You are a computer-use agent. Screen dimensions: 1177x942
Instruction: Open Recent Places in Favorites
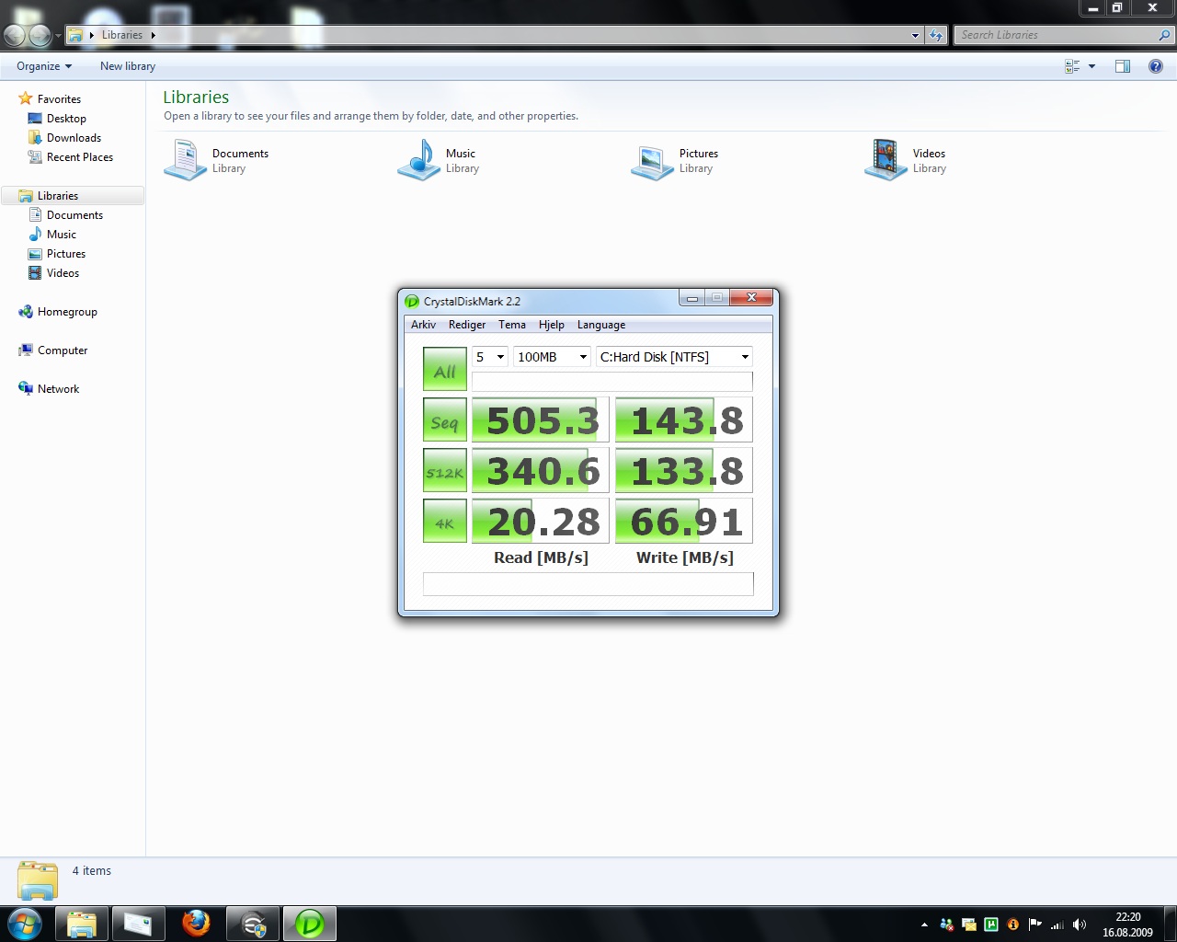pos(80,157)
